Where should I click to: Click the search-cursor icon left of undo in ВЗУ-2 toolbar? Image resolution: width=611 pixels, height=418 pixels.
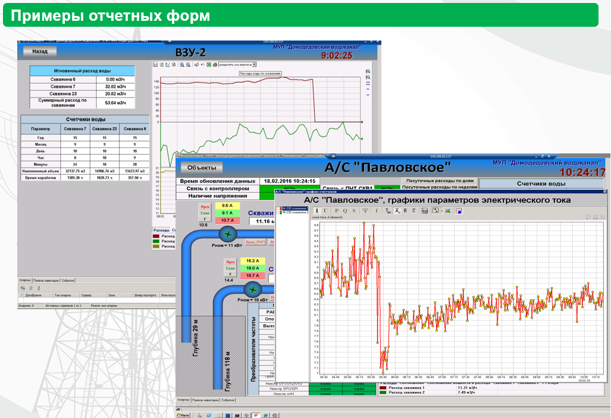(x=196, y=65)
